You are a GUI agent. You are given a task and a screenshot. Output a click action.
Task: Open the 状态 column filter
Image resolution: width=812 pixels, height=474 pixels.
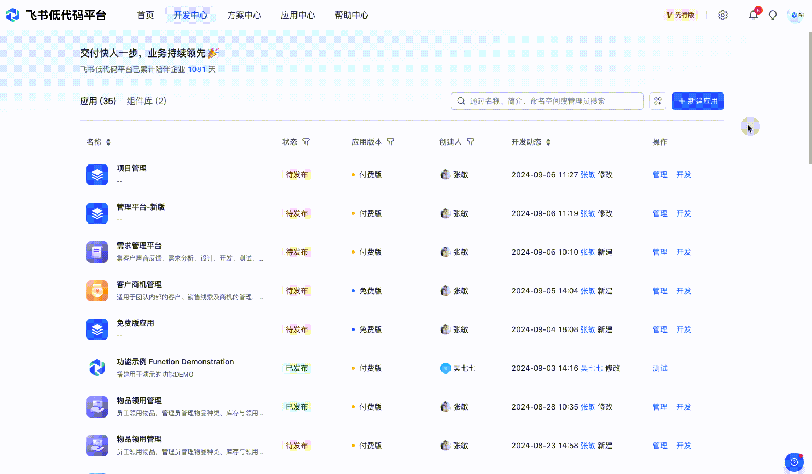tap(306, 142)
